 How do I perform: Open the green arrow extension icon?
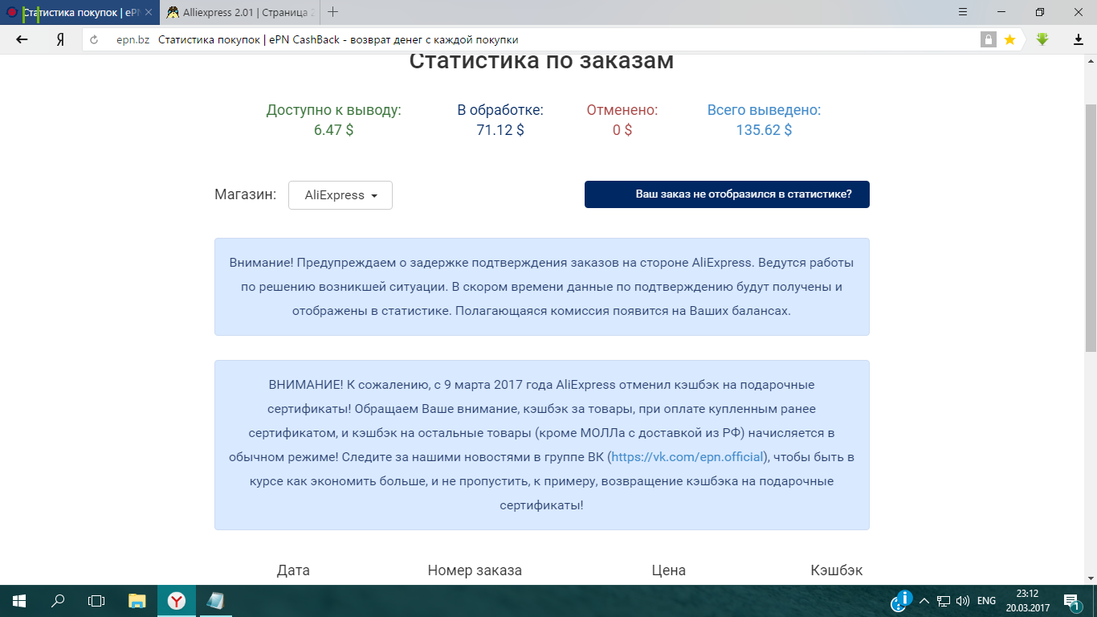(1042, 39)
